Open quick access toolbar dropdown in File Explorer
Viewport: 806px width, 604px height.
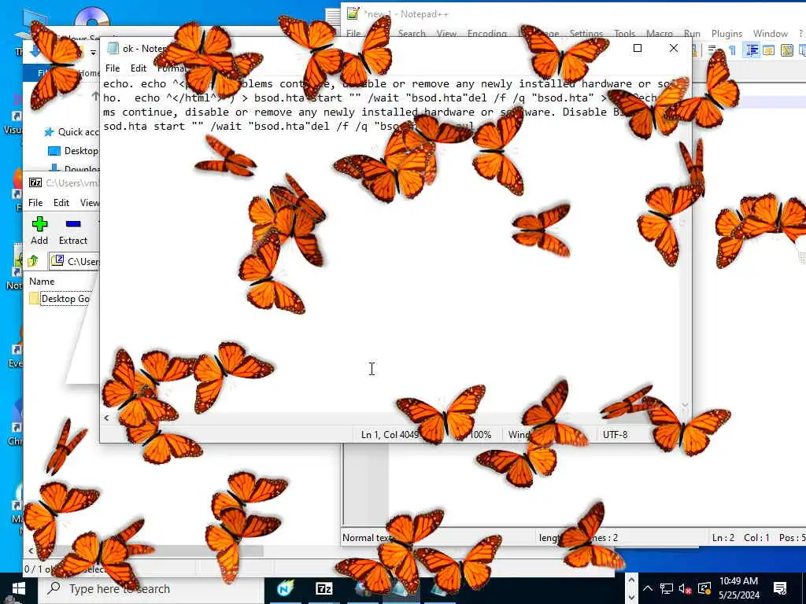point(93,52)
